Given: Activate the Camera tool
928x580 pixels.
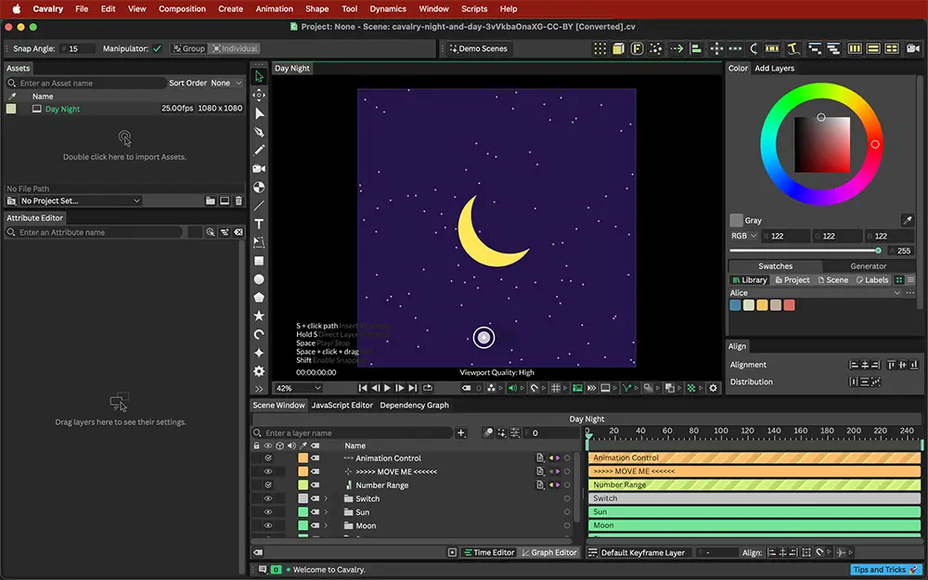Looking at the screenshot, I should pos(259,169).
